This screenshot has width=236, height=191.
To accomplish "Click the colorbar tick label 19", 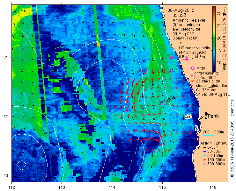I will [219, 50].
